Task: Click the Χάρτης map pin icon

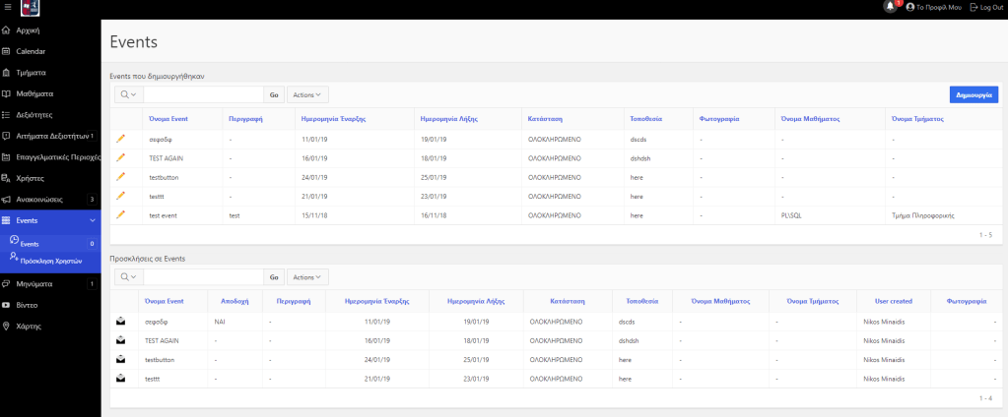Action: point(7,326)
